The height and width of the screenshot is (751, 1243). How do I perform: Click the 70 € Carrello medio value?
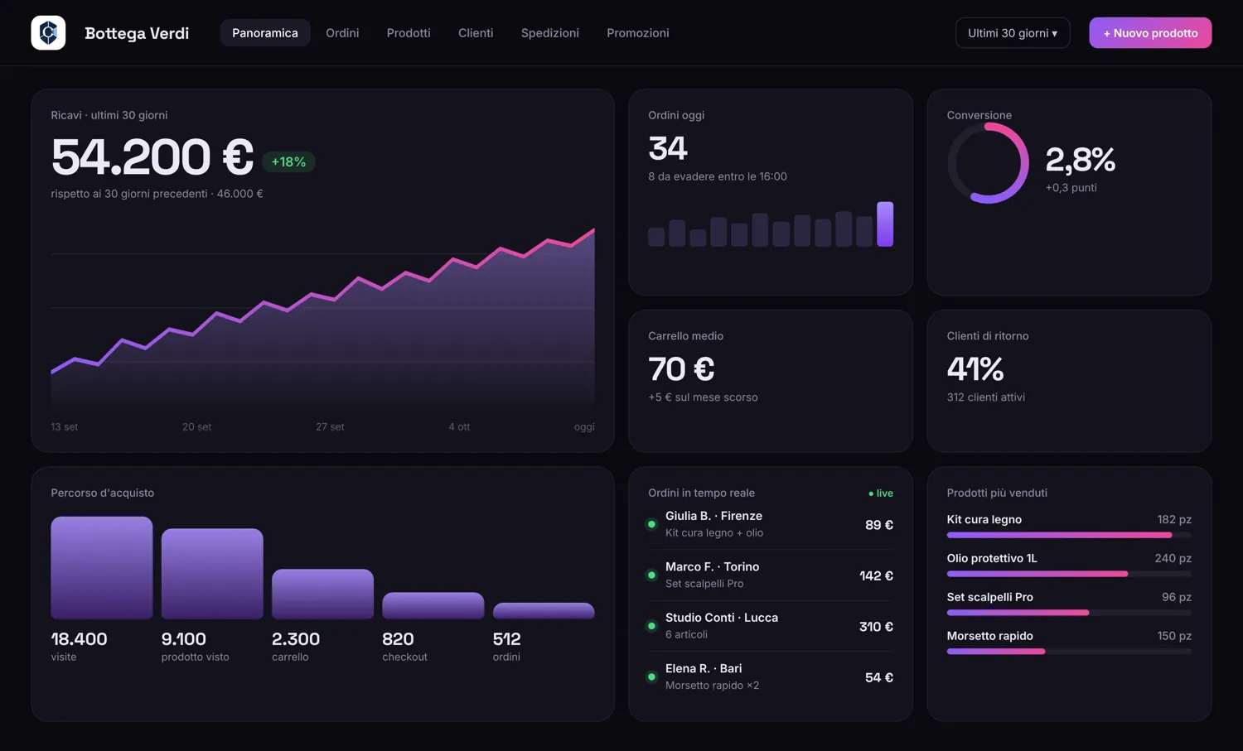(x=681, y=369)
